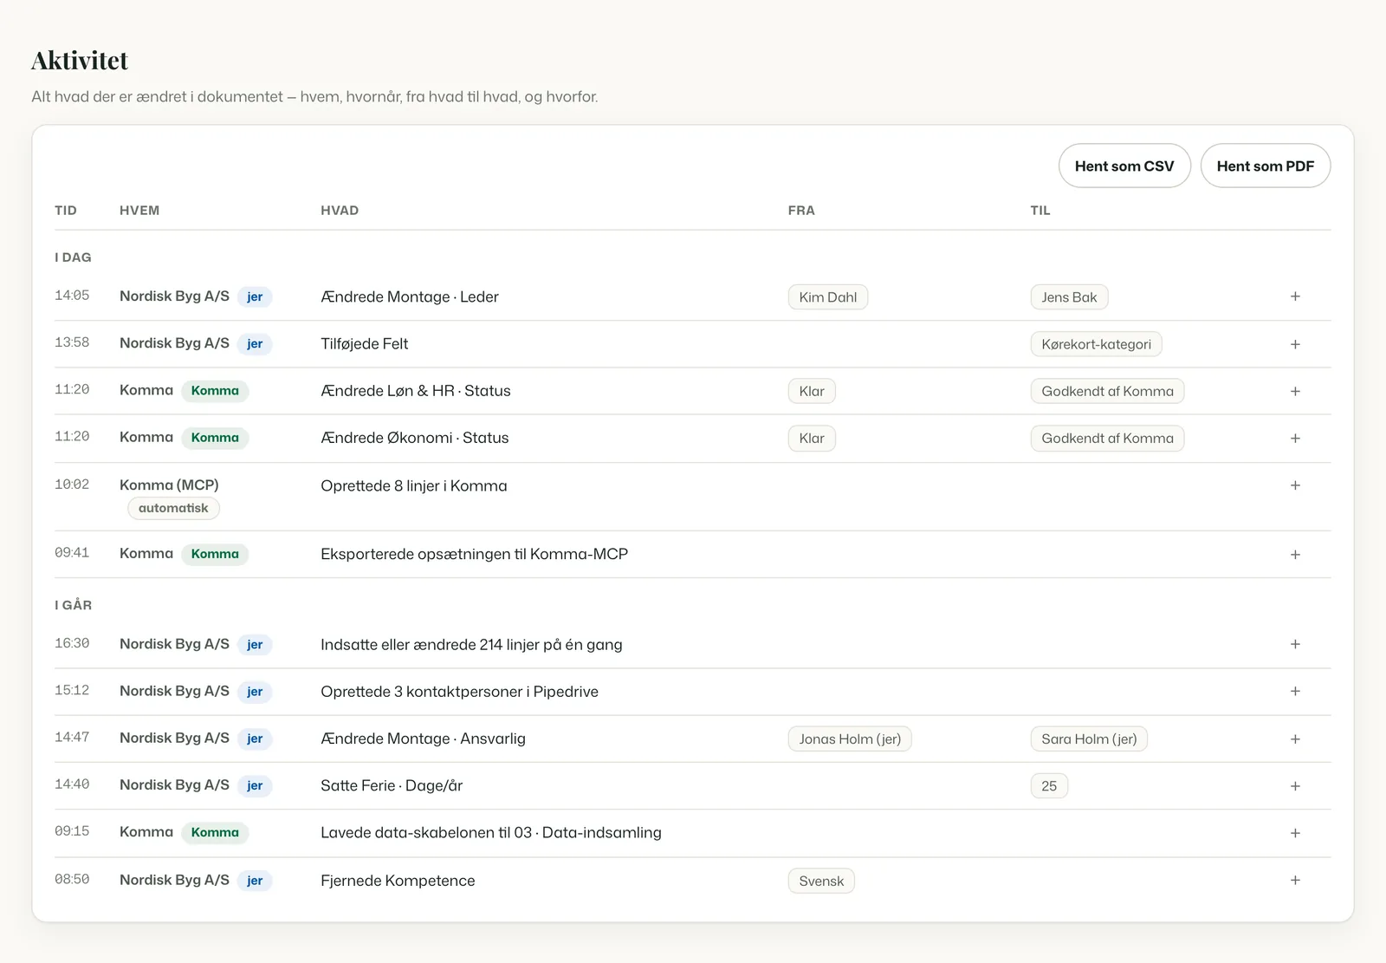This screenshot has height=963, width=1386.
Task: Expand the Ændrede Montage · Ansvarlig row
Action: pyautogui.click(x=1295, y=739)
